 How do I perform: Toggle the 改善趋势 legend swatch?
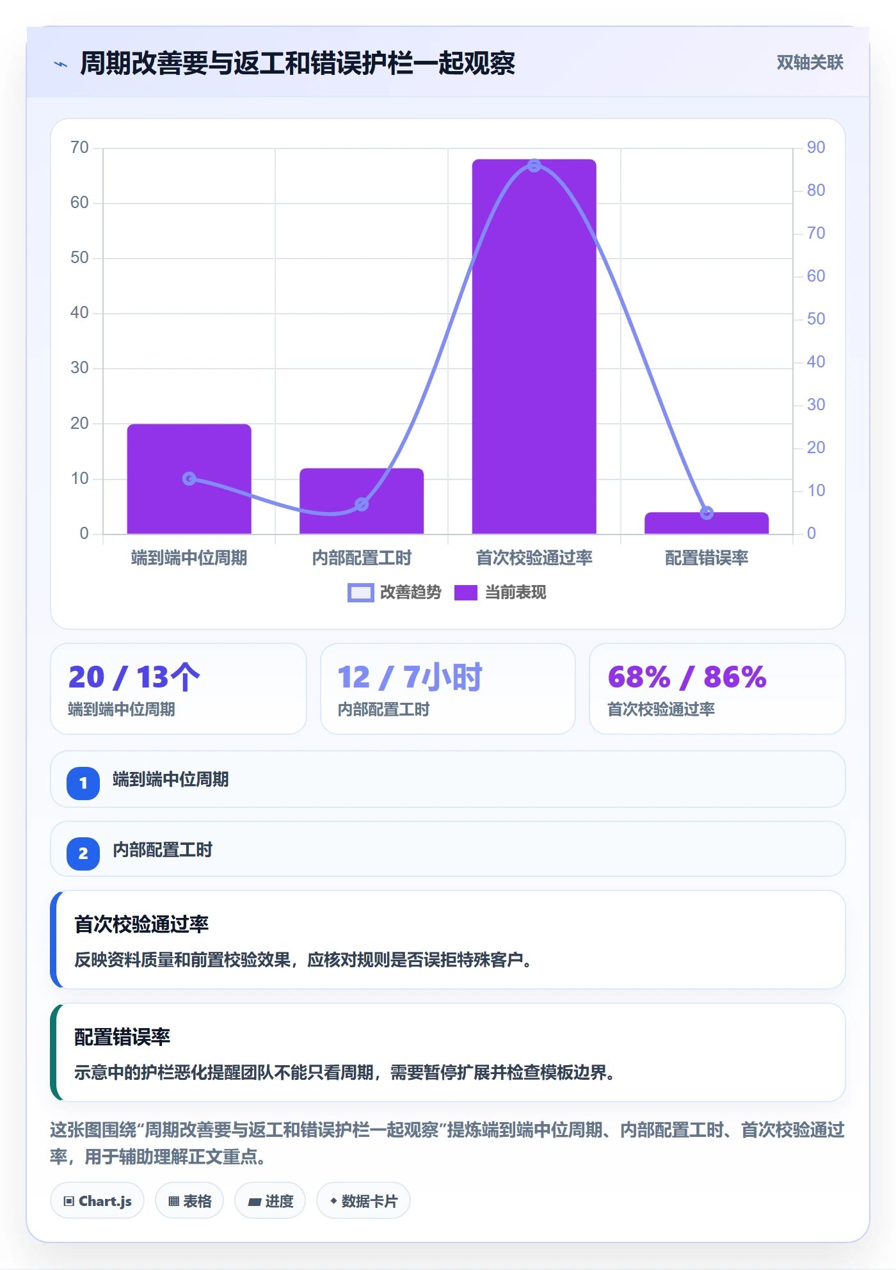pos(360,593)
